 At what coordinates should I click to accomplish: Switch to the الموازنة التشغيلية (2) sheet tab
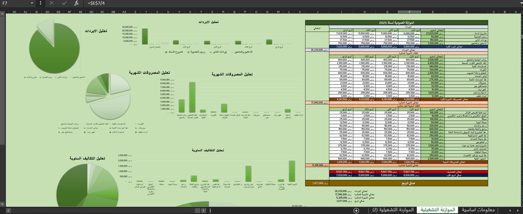click(392, 210)
